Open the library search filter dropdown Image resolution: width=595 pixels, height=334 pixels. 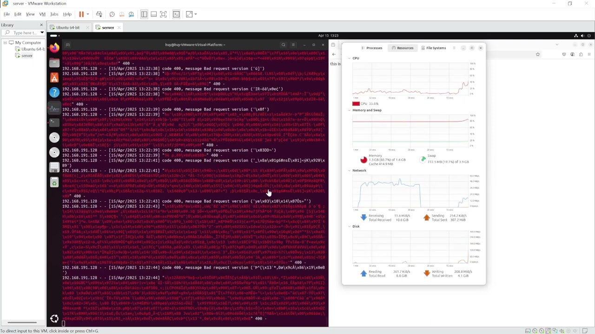point(42,33)
